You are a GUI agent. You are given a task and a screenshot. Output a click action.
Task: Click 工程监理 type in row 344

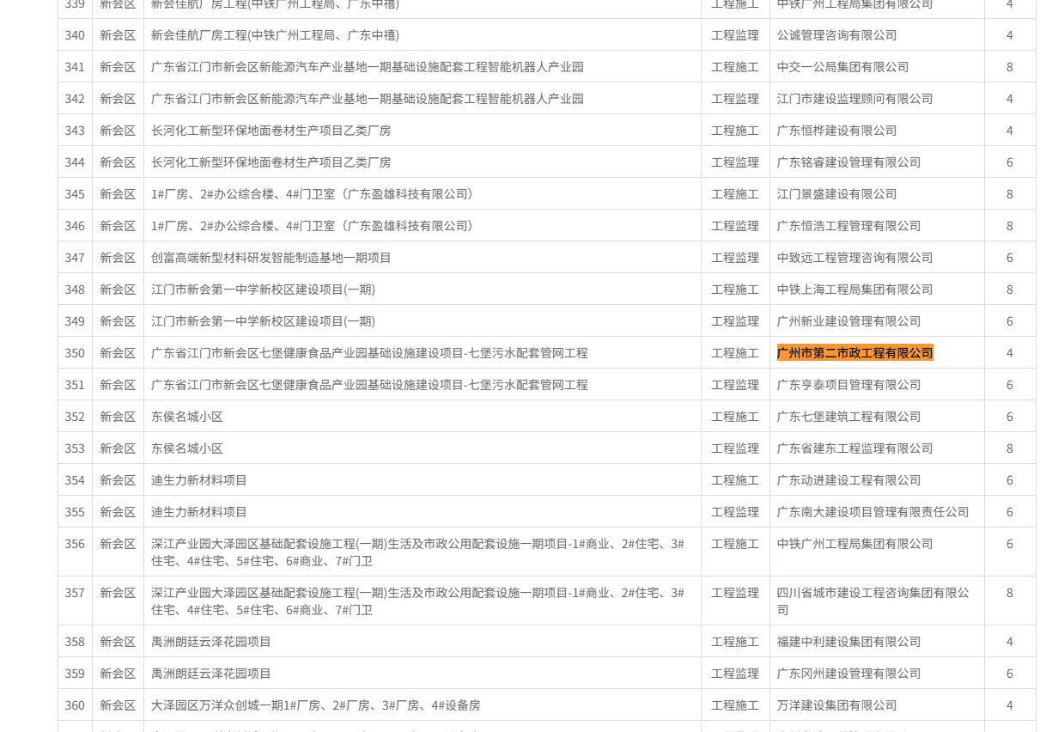tap(735, 162)
